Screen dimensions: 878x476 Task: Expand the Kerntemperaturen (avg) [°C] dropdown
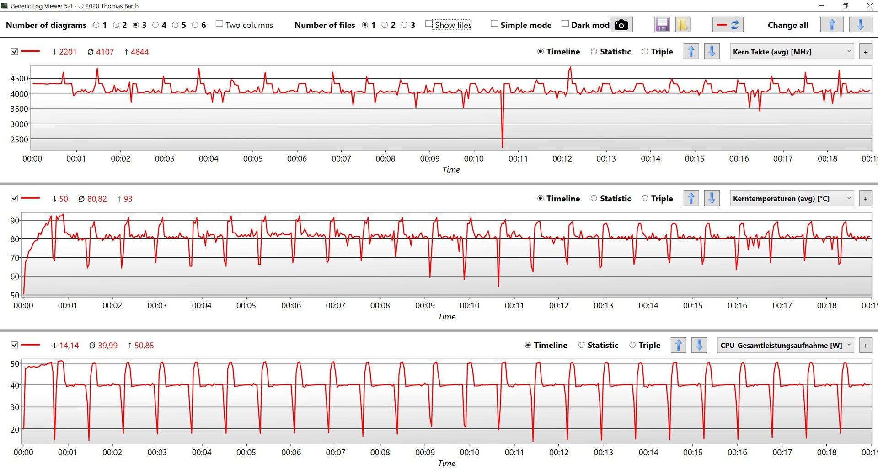(x=792, y=199)
